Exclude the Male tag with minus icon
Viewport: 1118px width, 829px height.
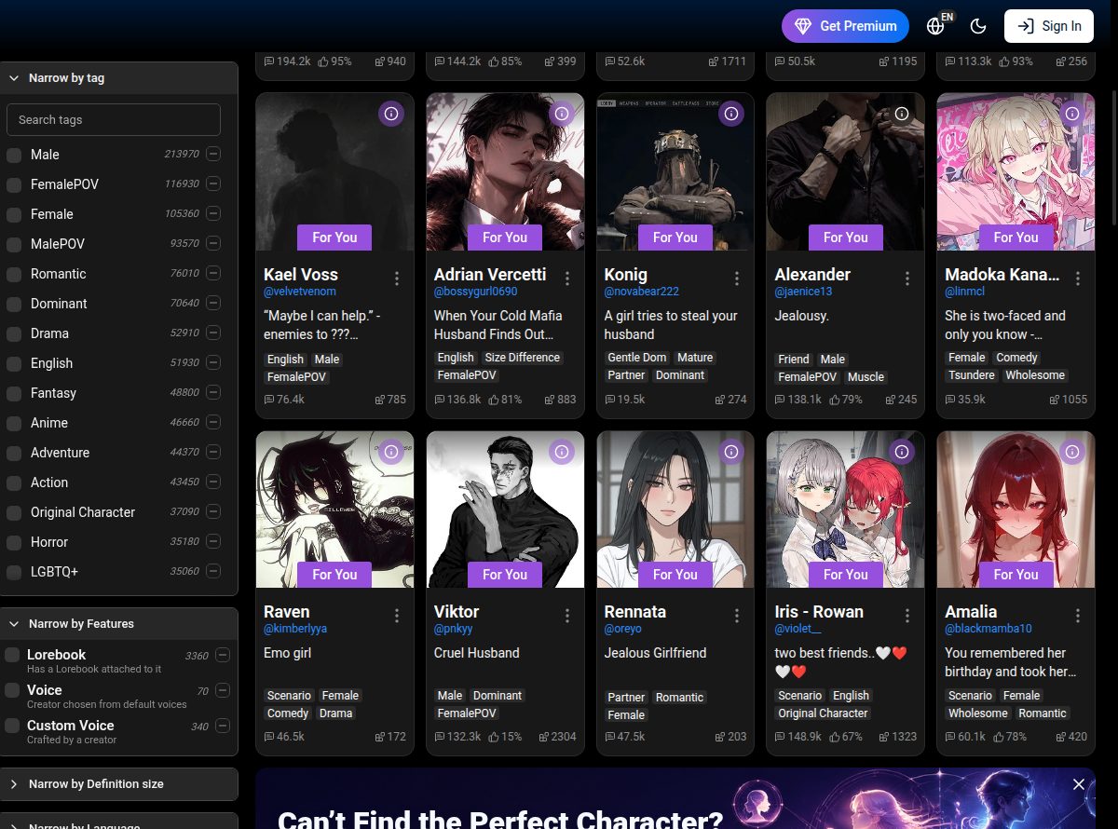click(x=213, y=154)
